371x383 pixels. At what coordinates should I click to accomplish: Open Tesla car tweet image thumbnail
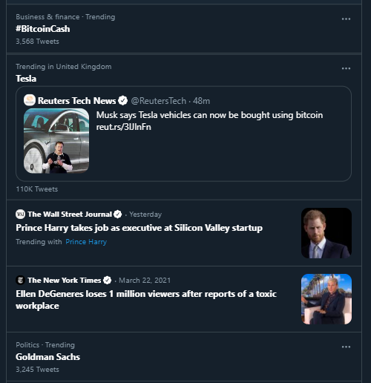(x=56, y=141)
